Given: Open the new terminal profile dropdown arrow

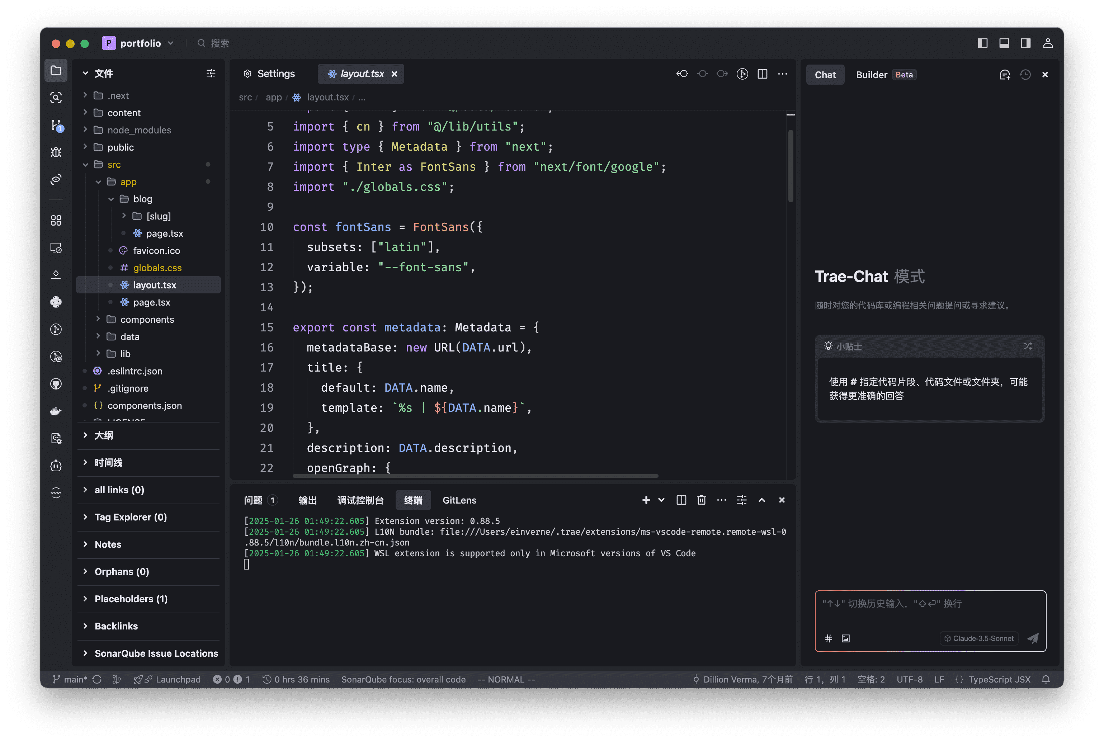Looking at the screenshot, I should 661,500.
